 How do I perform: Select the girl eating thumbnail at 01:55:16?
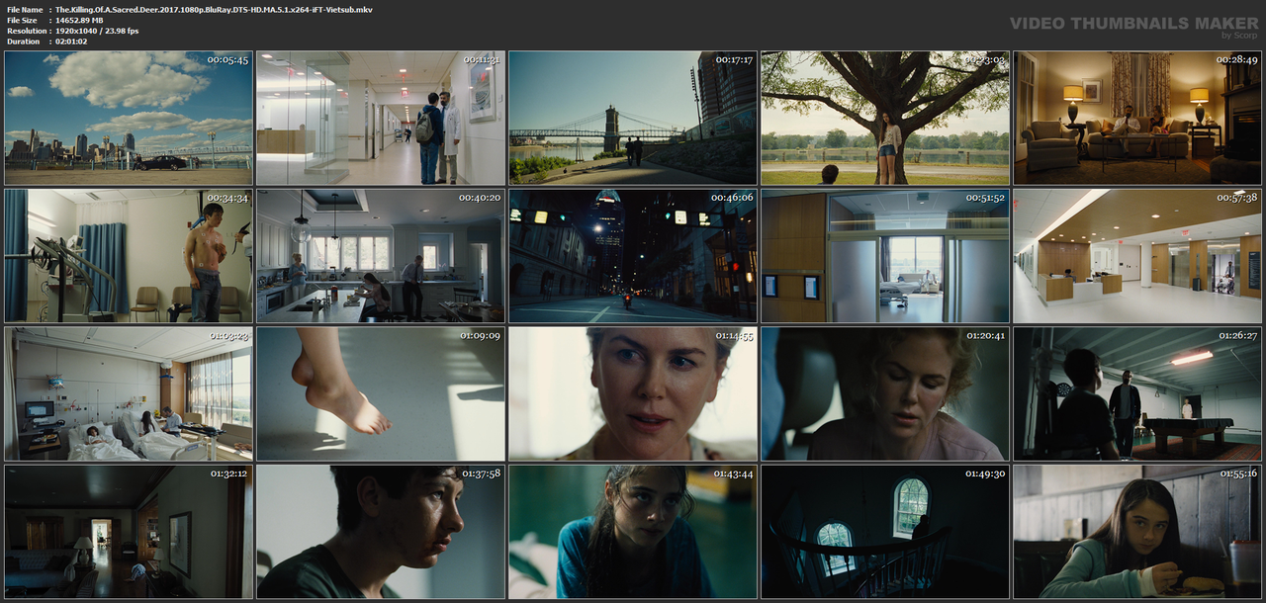pos(1137,532)
